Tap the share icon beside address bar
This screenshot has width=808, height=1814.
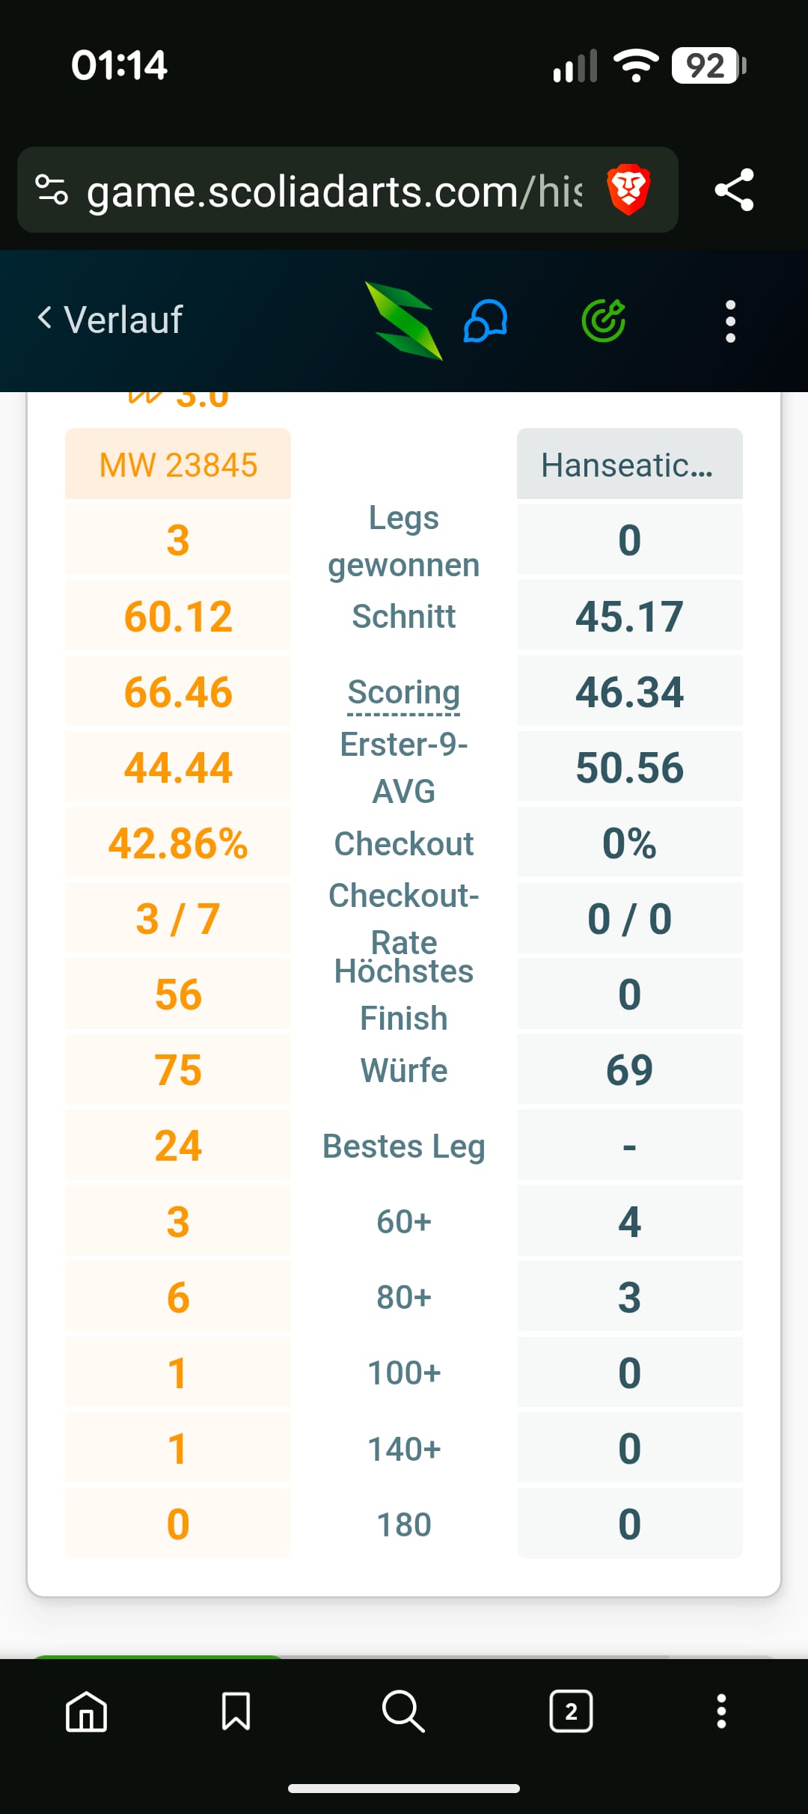tap(734, 189)
